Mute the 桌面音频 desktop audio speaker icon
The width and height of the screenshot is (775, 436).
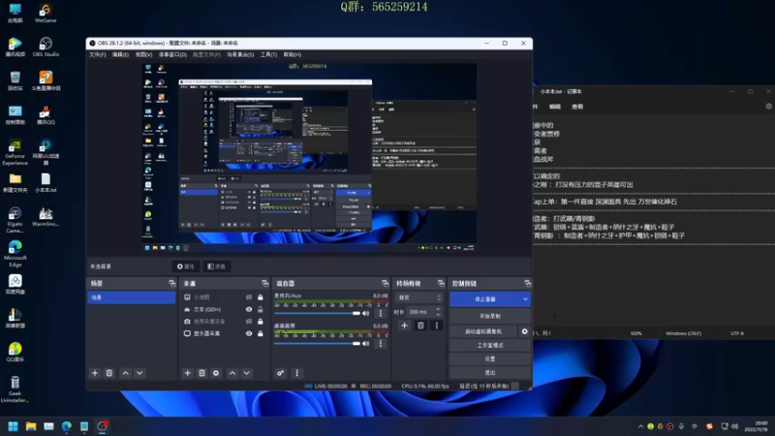point(366,344)
